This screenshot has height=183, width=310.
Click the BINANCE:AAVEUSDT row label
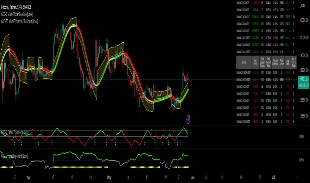pyautogui.click(x=243, y=80)
